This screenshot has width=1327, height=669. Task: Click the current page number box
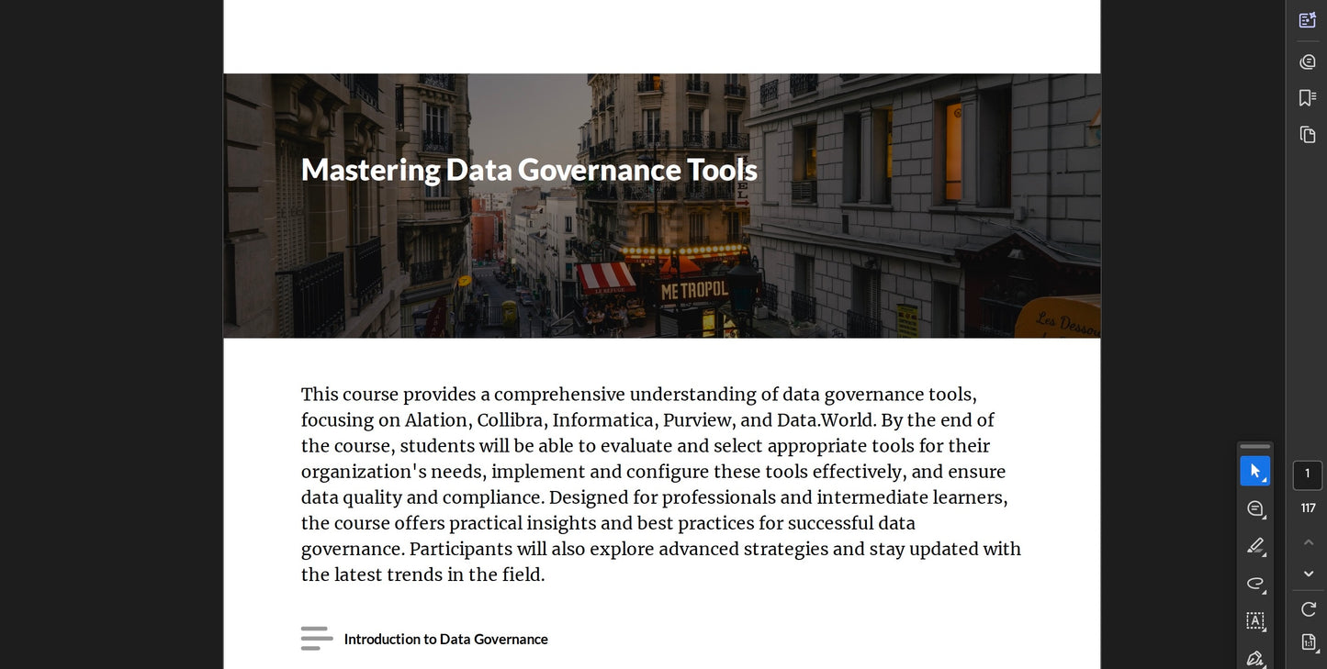1307,474
